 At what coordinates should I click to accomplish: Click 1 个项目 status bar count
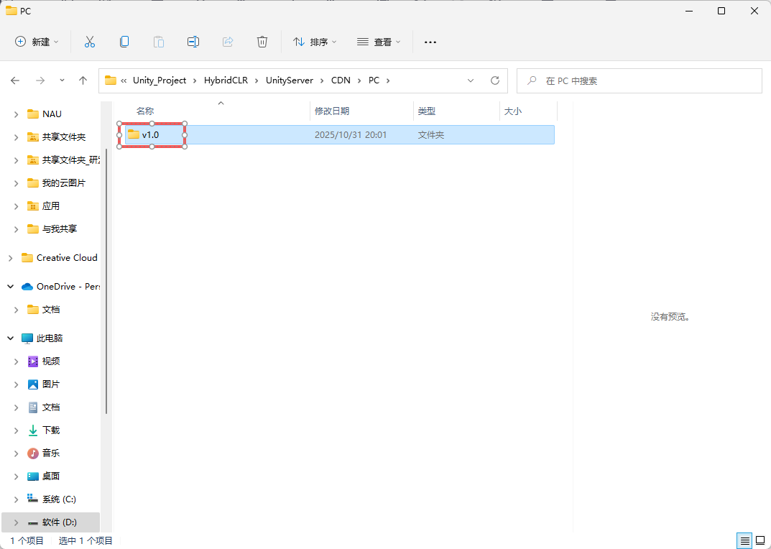coord(27,541)
